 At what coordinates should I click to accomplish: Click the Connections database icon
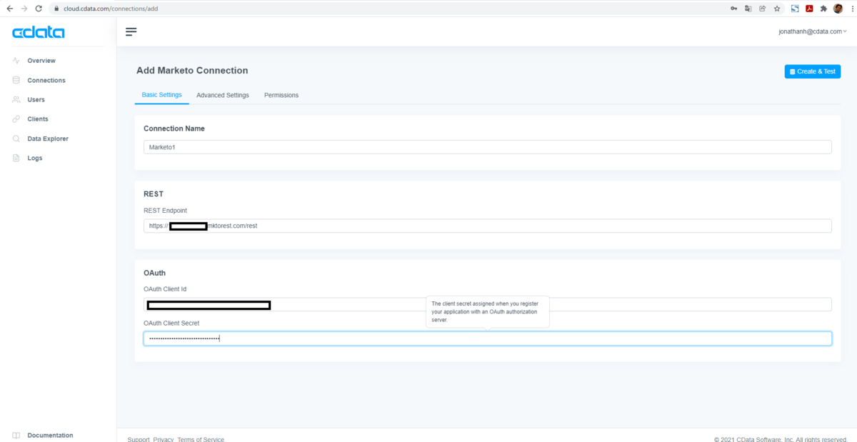tap(16, 80)
